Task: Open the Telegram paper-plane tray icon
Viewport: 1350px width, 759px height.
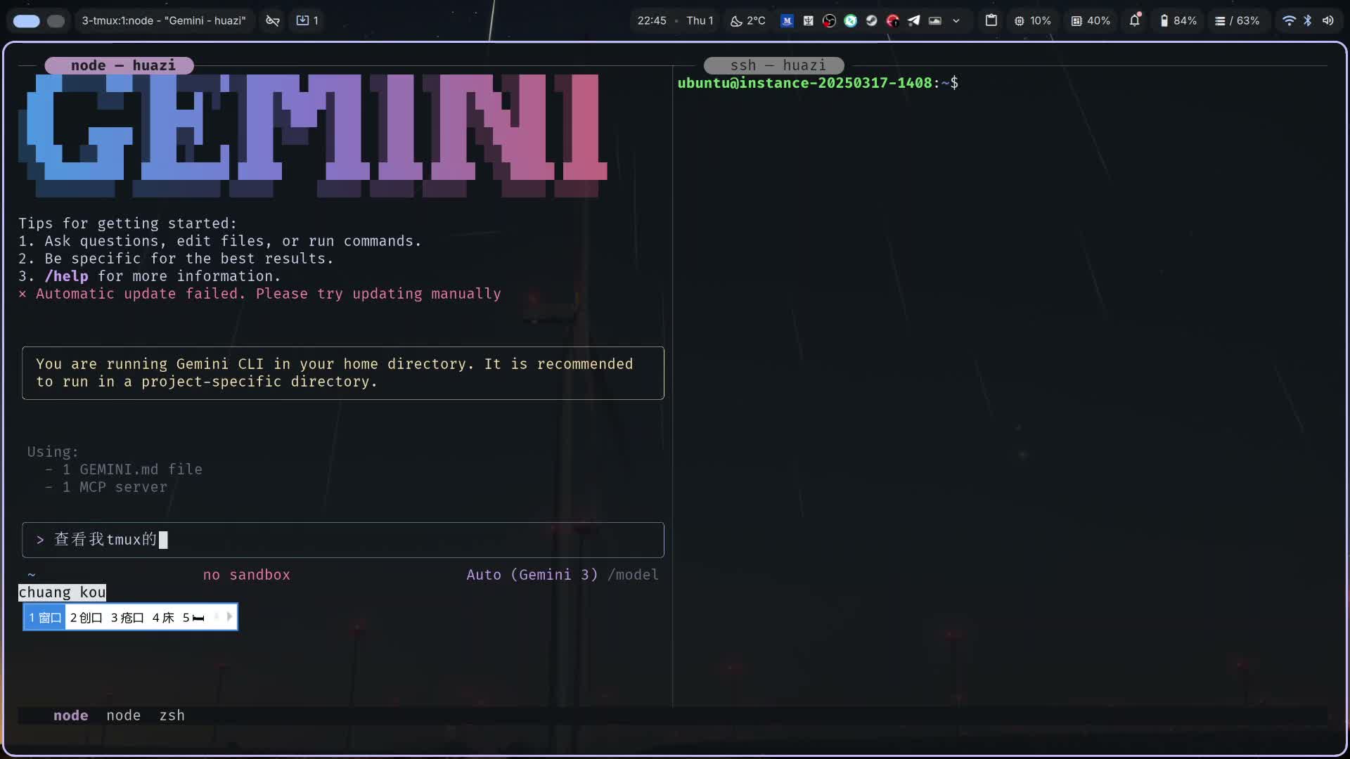Action: coord(914,21)
